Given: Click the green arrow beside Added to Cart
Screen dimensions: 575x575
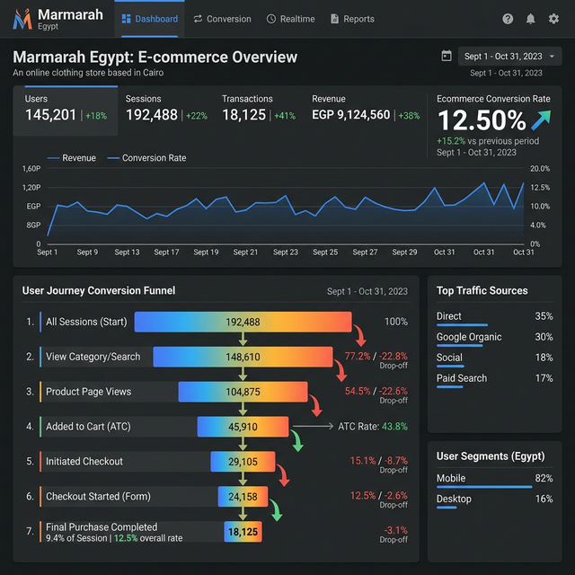Looking at the screenshot, I should click(298, 439).
